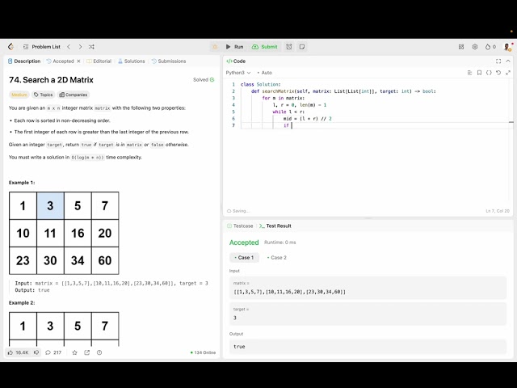Click the LeetCode logo icon
517x388 pixels.
pos(11,47)
